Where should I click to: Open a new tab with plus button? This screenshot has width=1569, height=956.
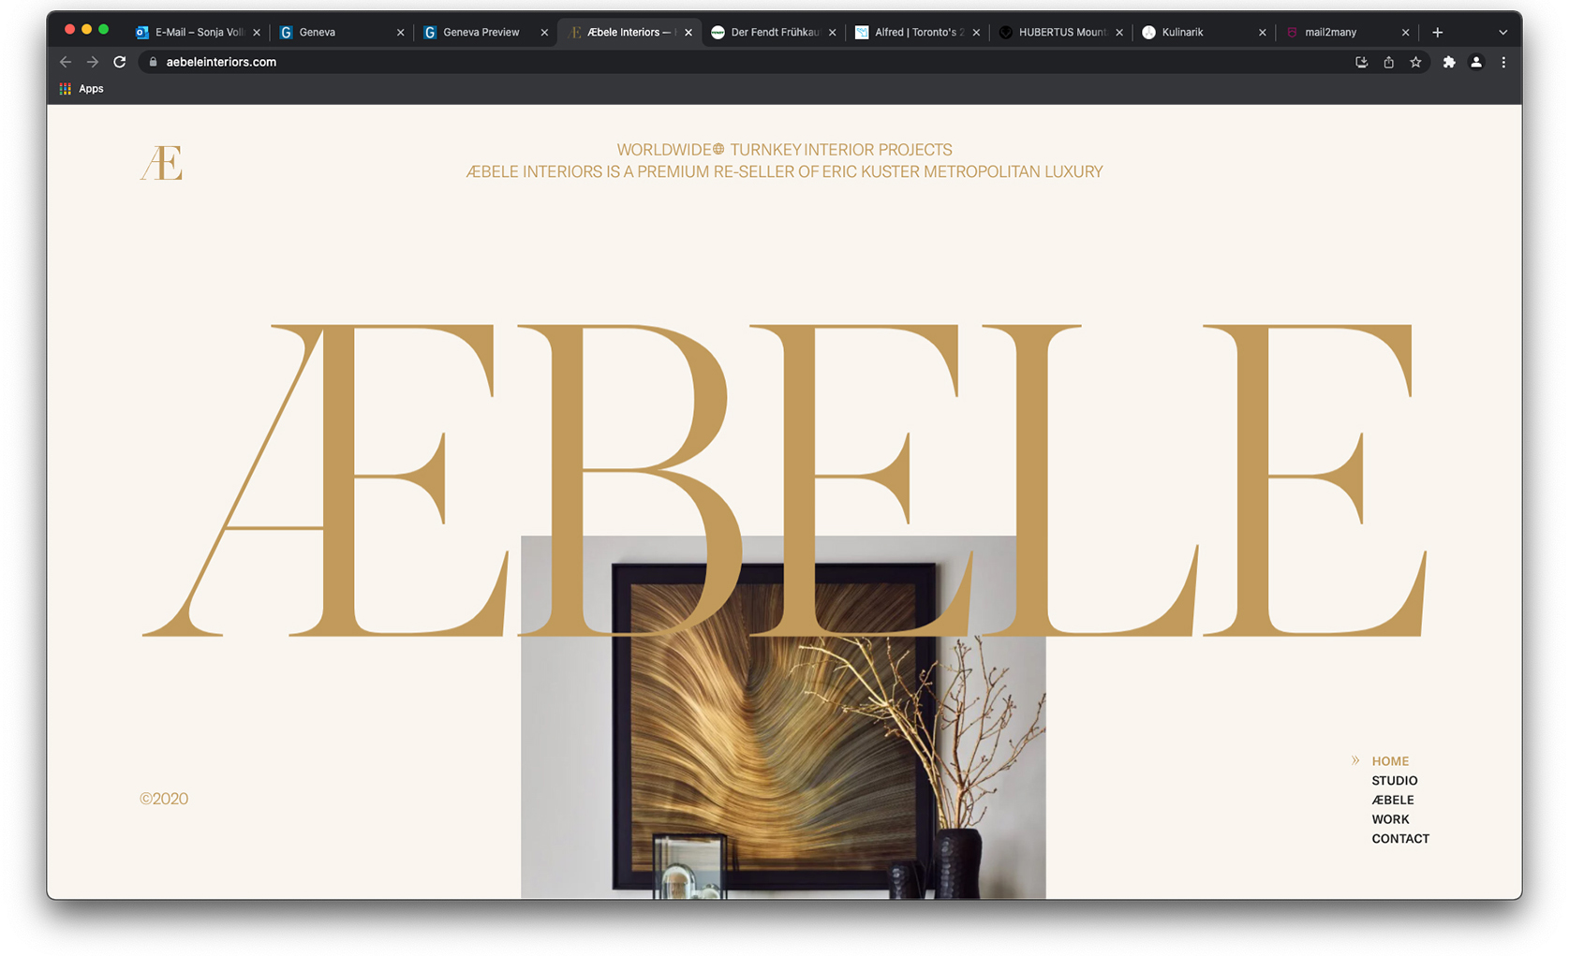(x=1438, y=32)
